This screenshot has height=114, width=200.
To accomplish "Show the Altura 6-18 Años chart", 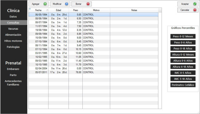I will point(183,67).
